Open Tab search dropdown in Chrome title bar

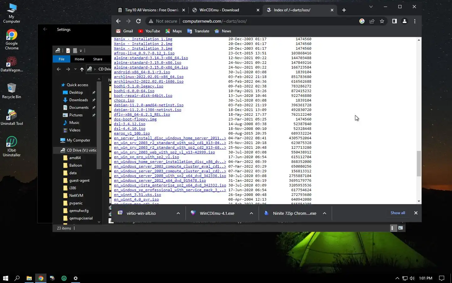tap(371, 7)
